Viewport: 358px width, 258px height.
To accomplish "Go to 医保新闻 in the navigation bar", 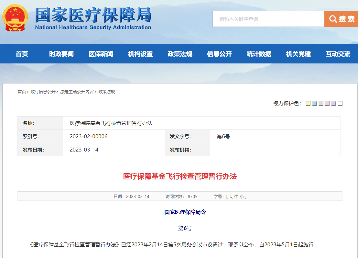I will [101, 54].
